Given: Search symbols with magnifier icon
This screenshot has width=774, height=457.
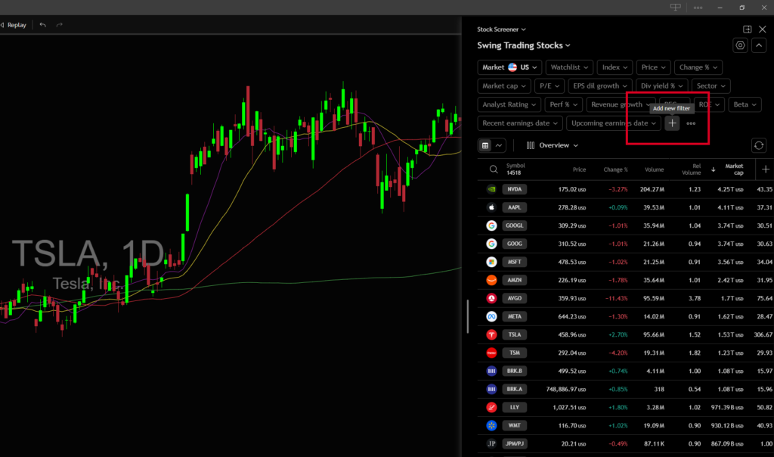Looking at the screenshot, I should [494, 169].
